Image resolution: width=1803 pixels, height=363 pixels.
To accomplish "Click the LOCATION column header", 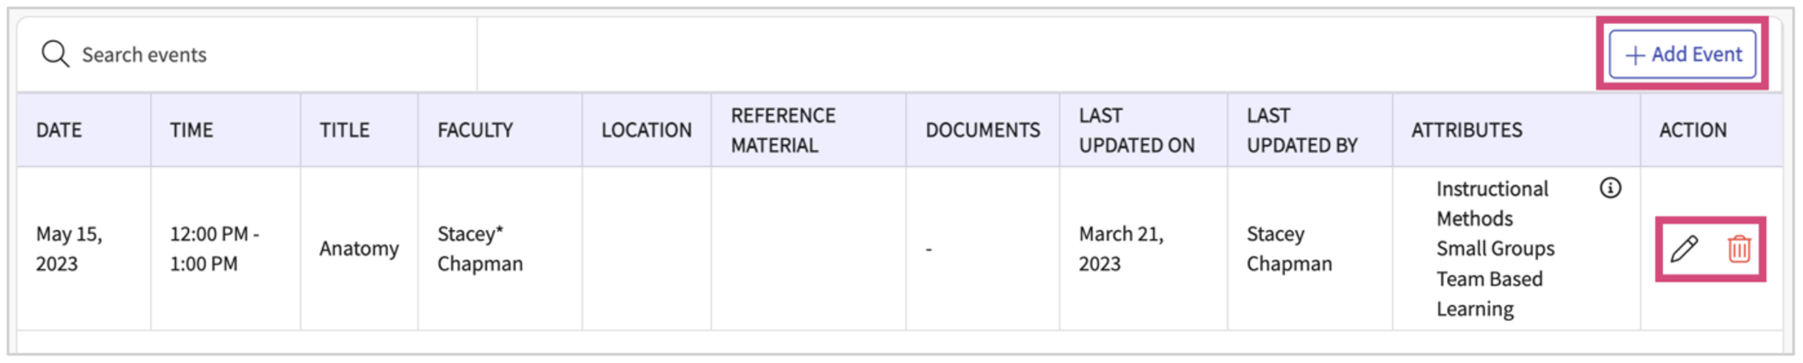I will (647, 130).
